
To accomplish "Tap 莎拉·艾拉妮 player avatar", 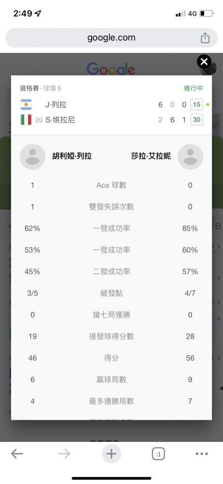I will 190,157.
